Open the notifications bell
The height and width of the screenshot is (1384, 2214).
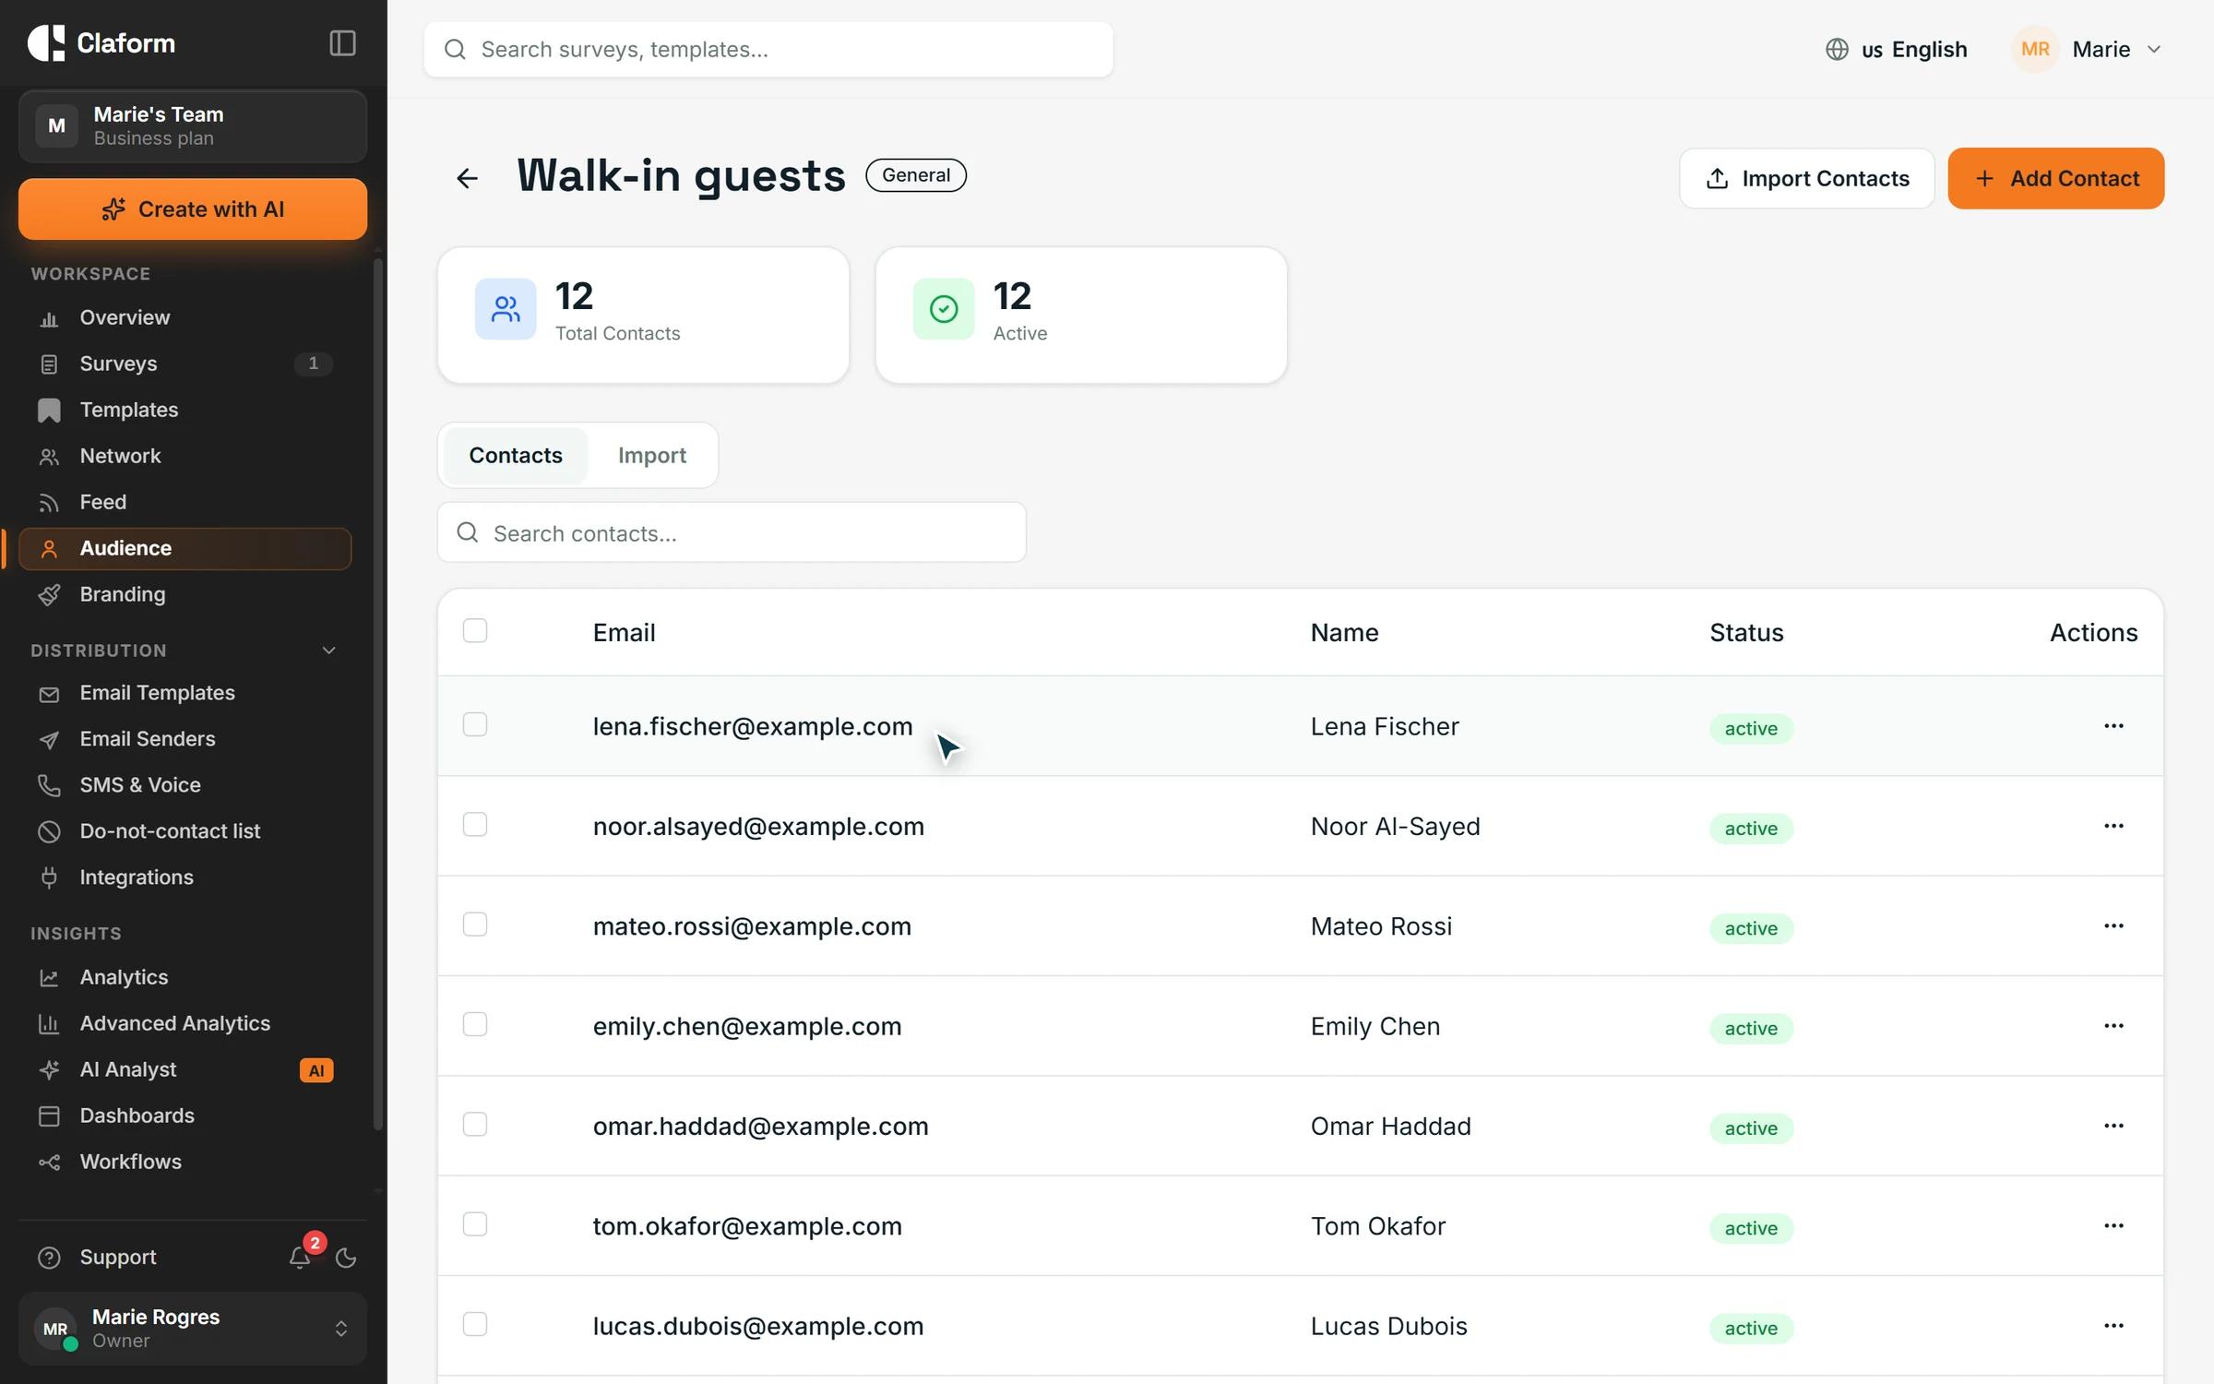click(300, 1258)
